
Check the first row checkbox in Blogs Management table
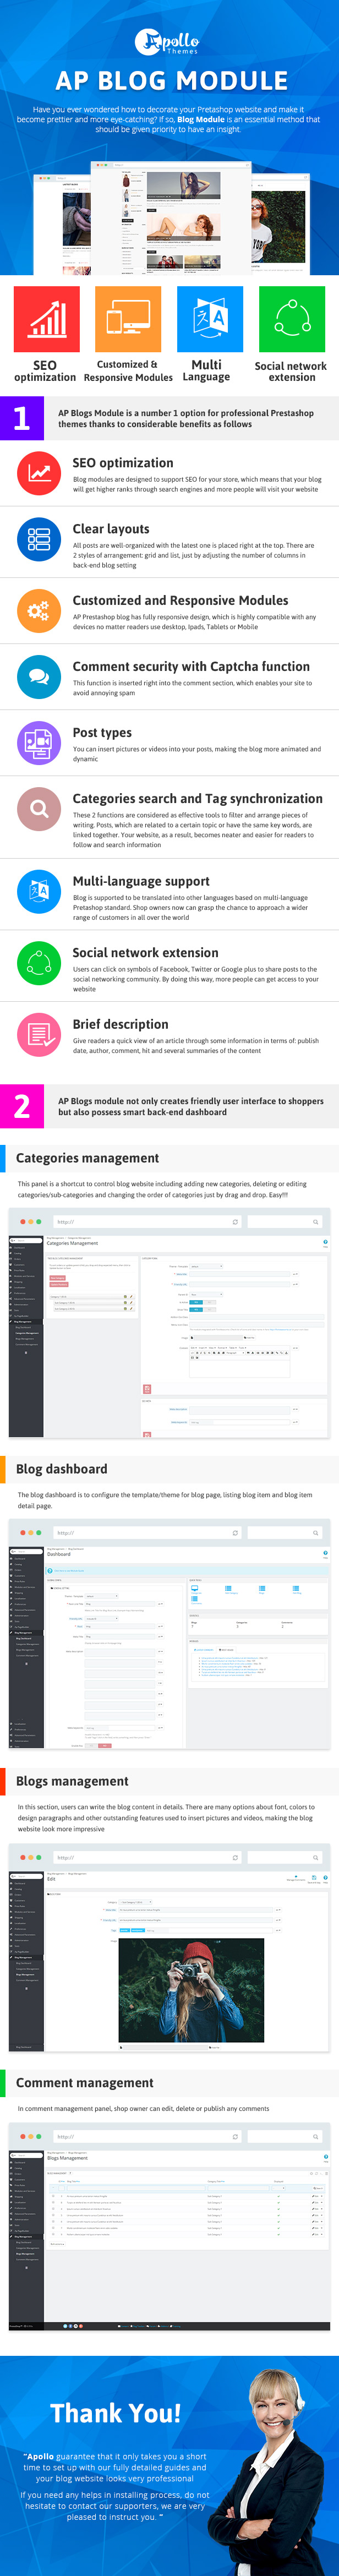53,2196
